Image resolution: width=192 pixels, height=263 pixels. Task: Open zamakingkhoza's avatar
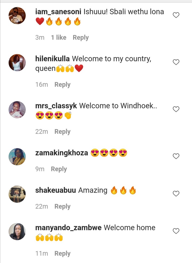(x=17, y=157)
